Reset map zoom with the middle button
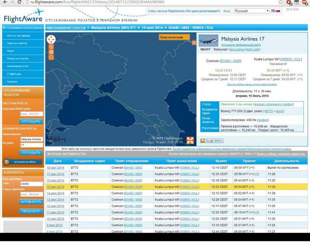This screenshot has height=243, width=310. (x=51, y=52)
